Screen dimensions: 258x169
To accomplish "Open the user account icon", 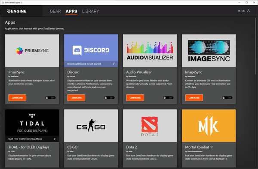I will click(249, 11).
